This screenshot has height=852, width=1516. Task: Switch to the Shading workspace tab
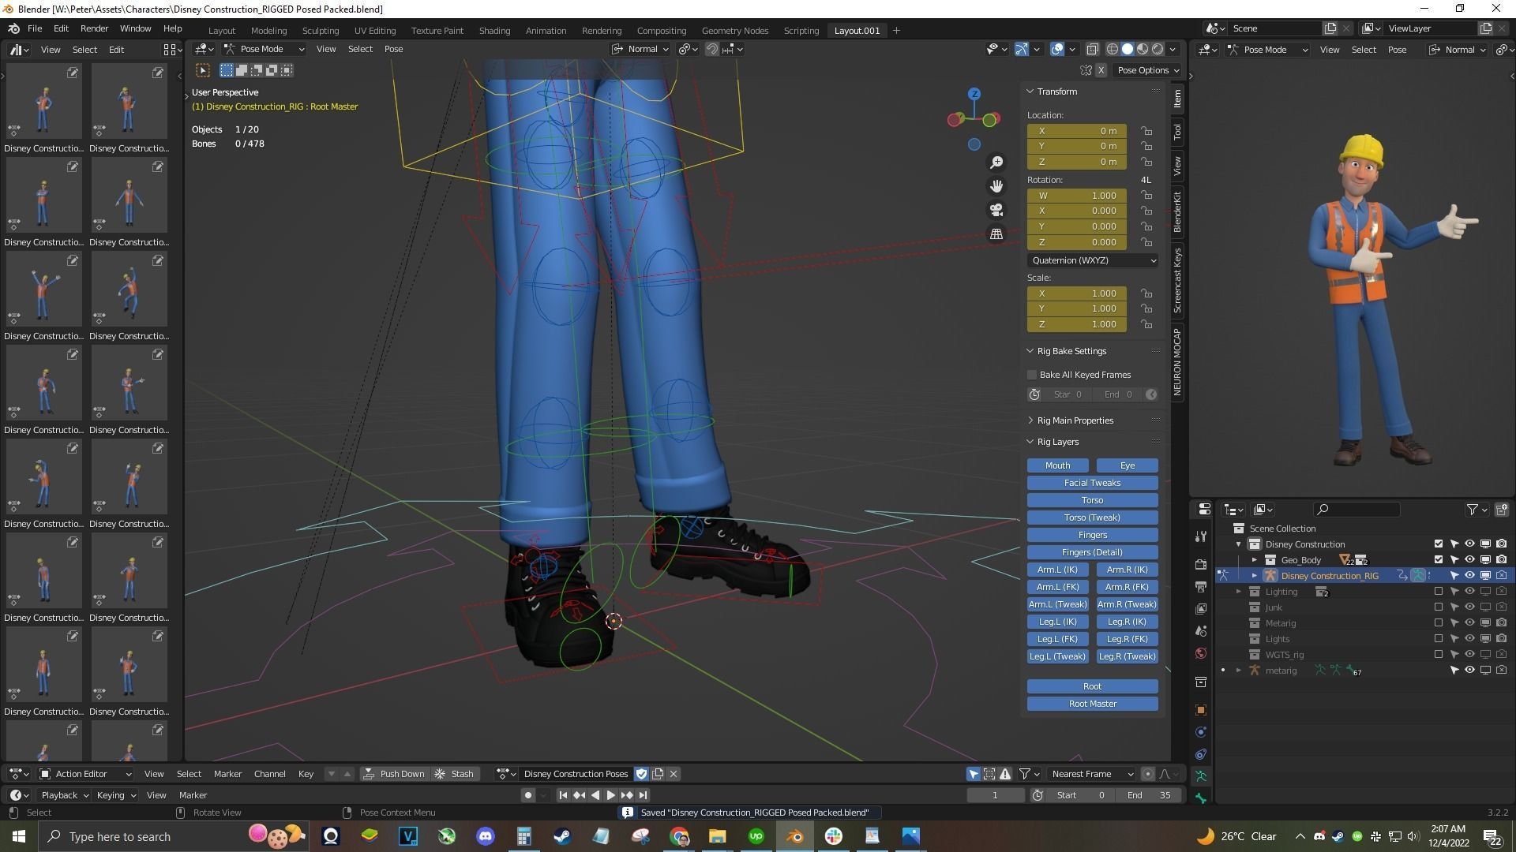494,30
